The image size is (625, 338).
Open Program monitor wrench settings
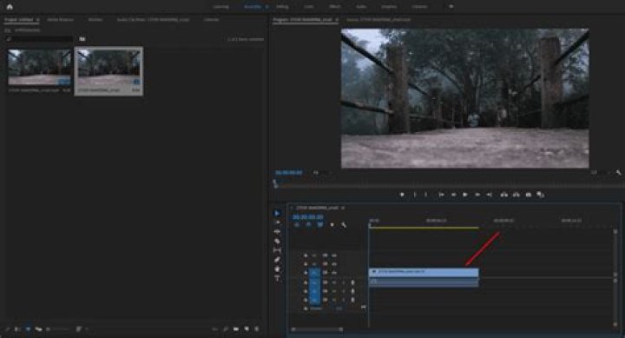coord(618,173)
